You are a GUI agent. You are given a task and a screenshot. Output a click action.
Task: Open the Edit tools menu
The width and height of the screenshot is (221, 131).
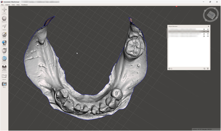pos(4,51)
